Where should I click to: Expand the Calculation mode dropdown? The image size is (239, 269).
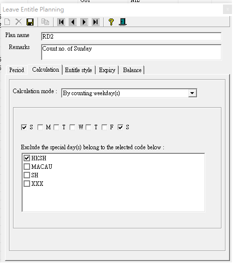(192, 93)
